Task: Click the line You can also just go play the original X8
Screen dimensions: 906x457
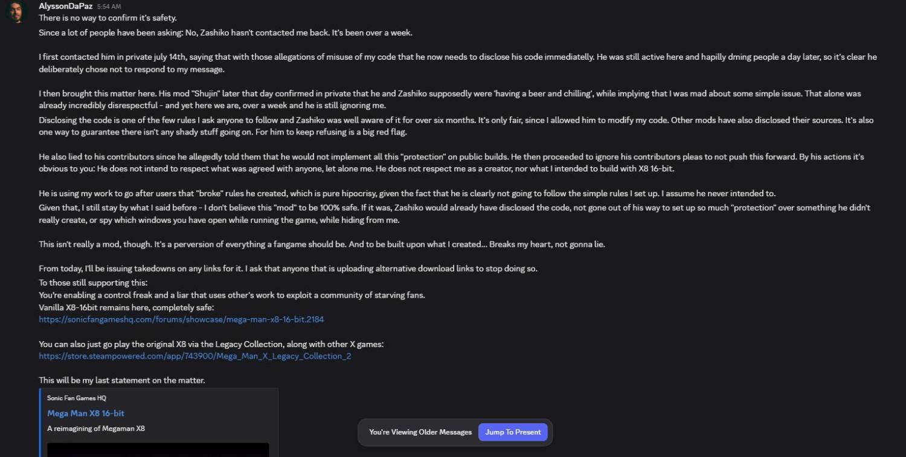Action: [x=211, y=344]
